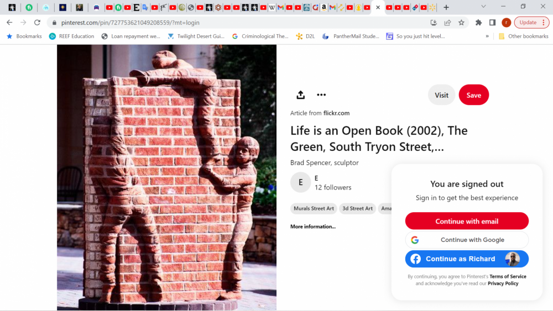Image resolution: width=553 pixels, height=311 pixels.
Task: Switch to the bold E icon tab
Action: (x=136, y=7)
